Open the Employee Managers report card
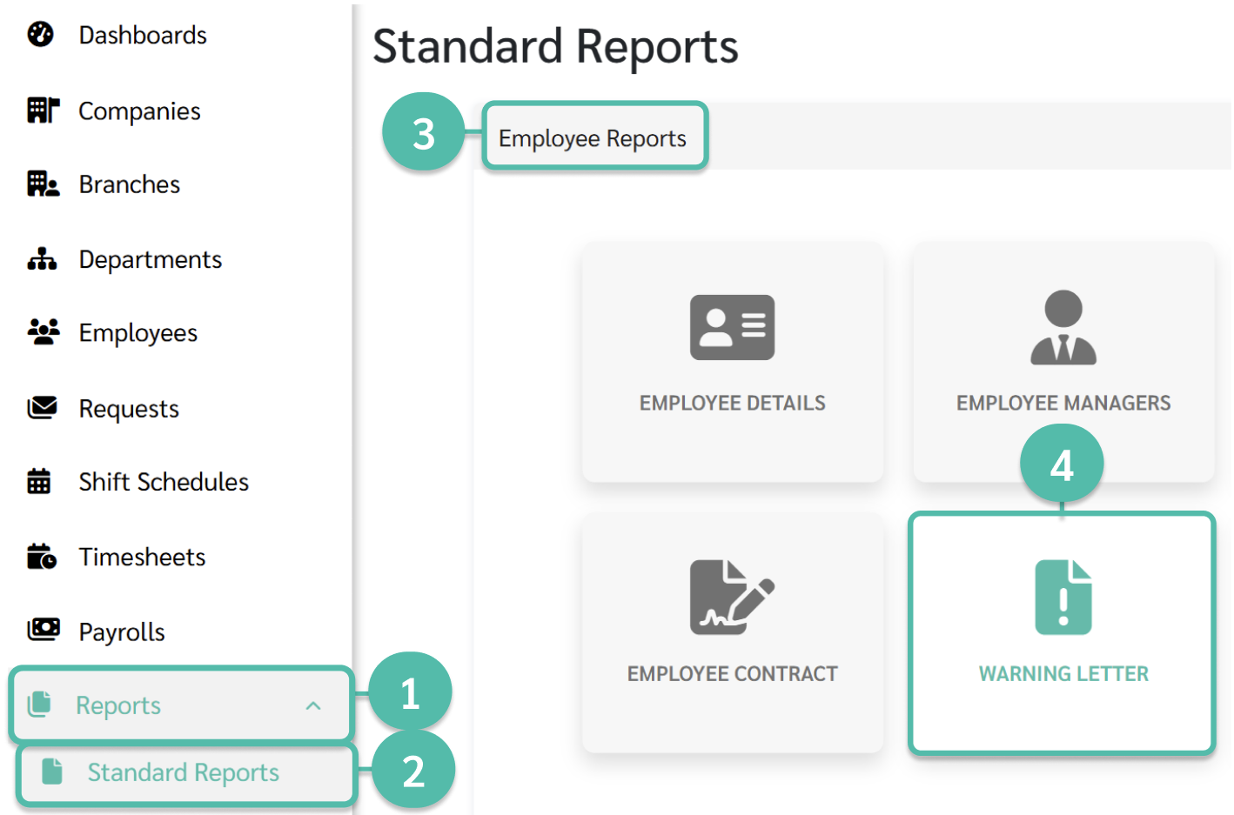This screenshot has height=815, width=1234. 1063,362
